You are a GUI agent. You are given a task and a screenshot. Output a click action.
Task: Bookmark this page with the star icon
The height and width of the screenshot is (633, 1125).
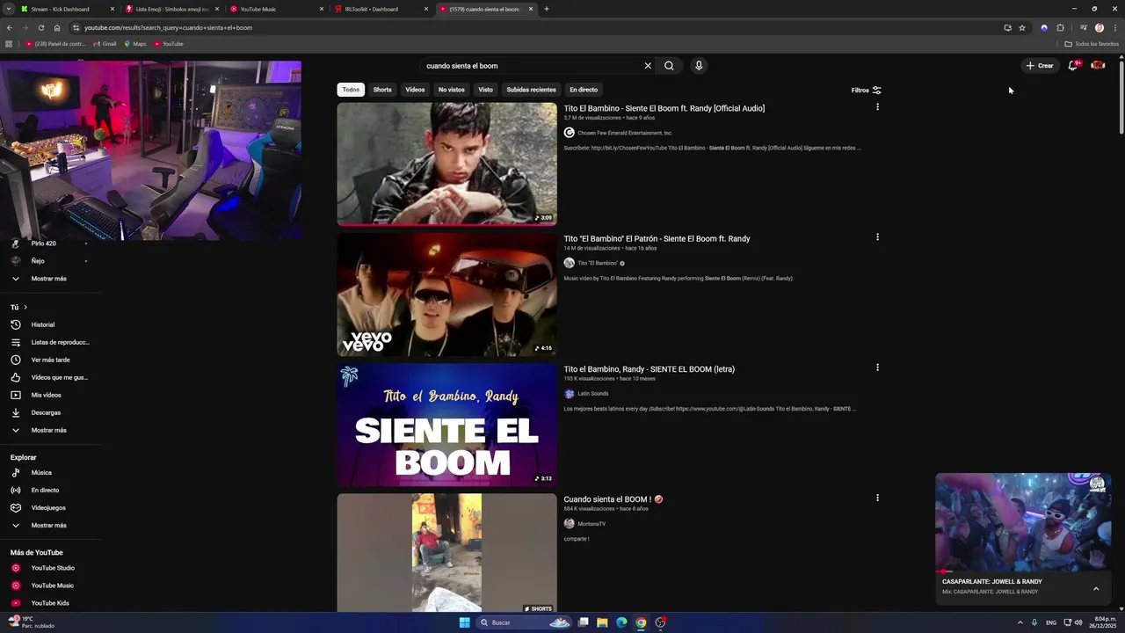click(x=1022, y=27)
